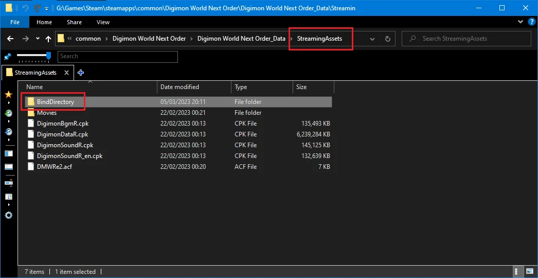This screenshot has width=538, height=278.
Task: Click the DMWRe2.acf file icon
Action: (31, 167)
